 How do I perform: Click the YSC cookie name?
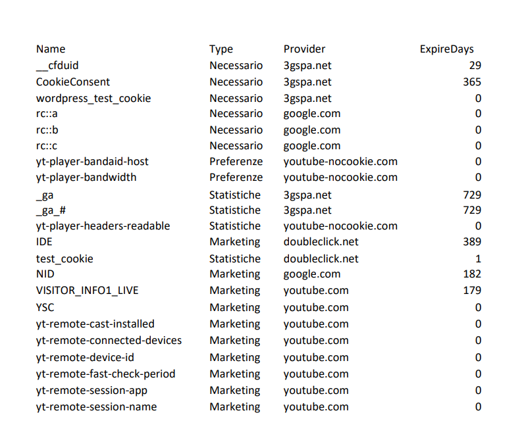(x=45, y=308)
